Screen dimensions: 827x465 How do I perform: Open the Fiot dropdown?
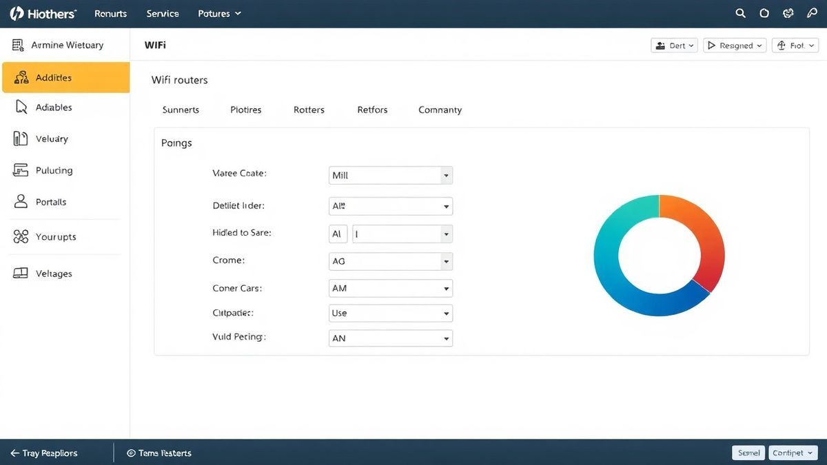coord(795,45)
